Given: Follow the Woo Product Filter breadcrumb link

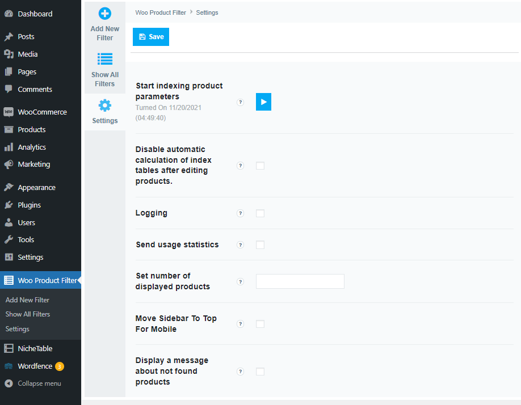Looking at the screenshot, I should coord(161,12).
